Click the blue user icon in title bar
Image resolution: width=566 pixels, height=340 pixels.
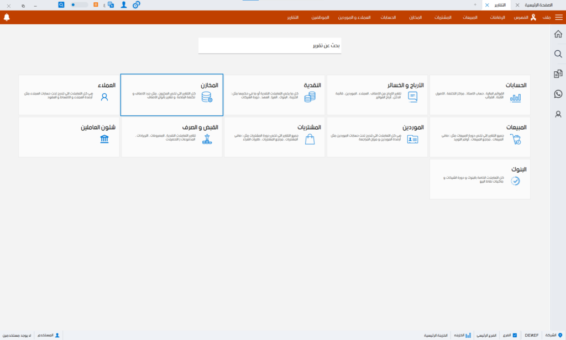pos(123,4)
